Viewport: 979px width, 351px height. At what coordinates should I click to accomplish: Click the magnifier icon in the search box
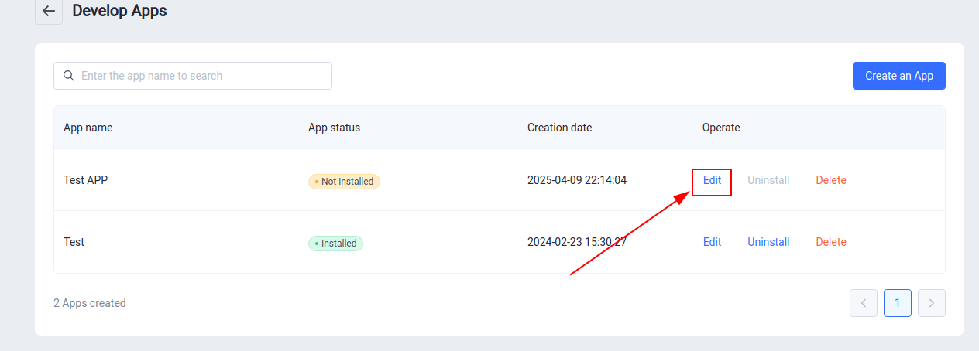point(68,76)
